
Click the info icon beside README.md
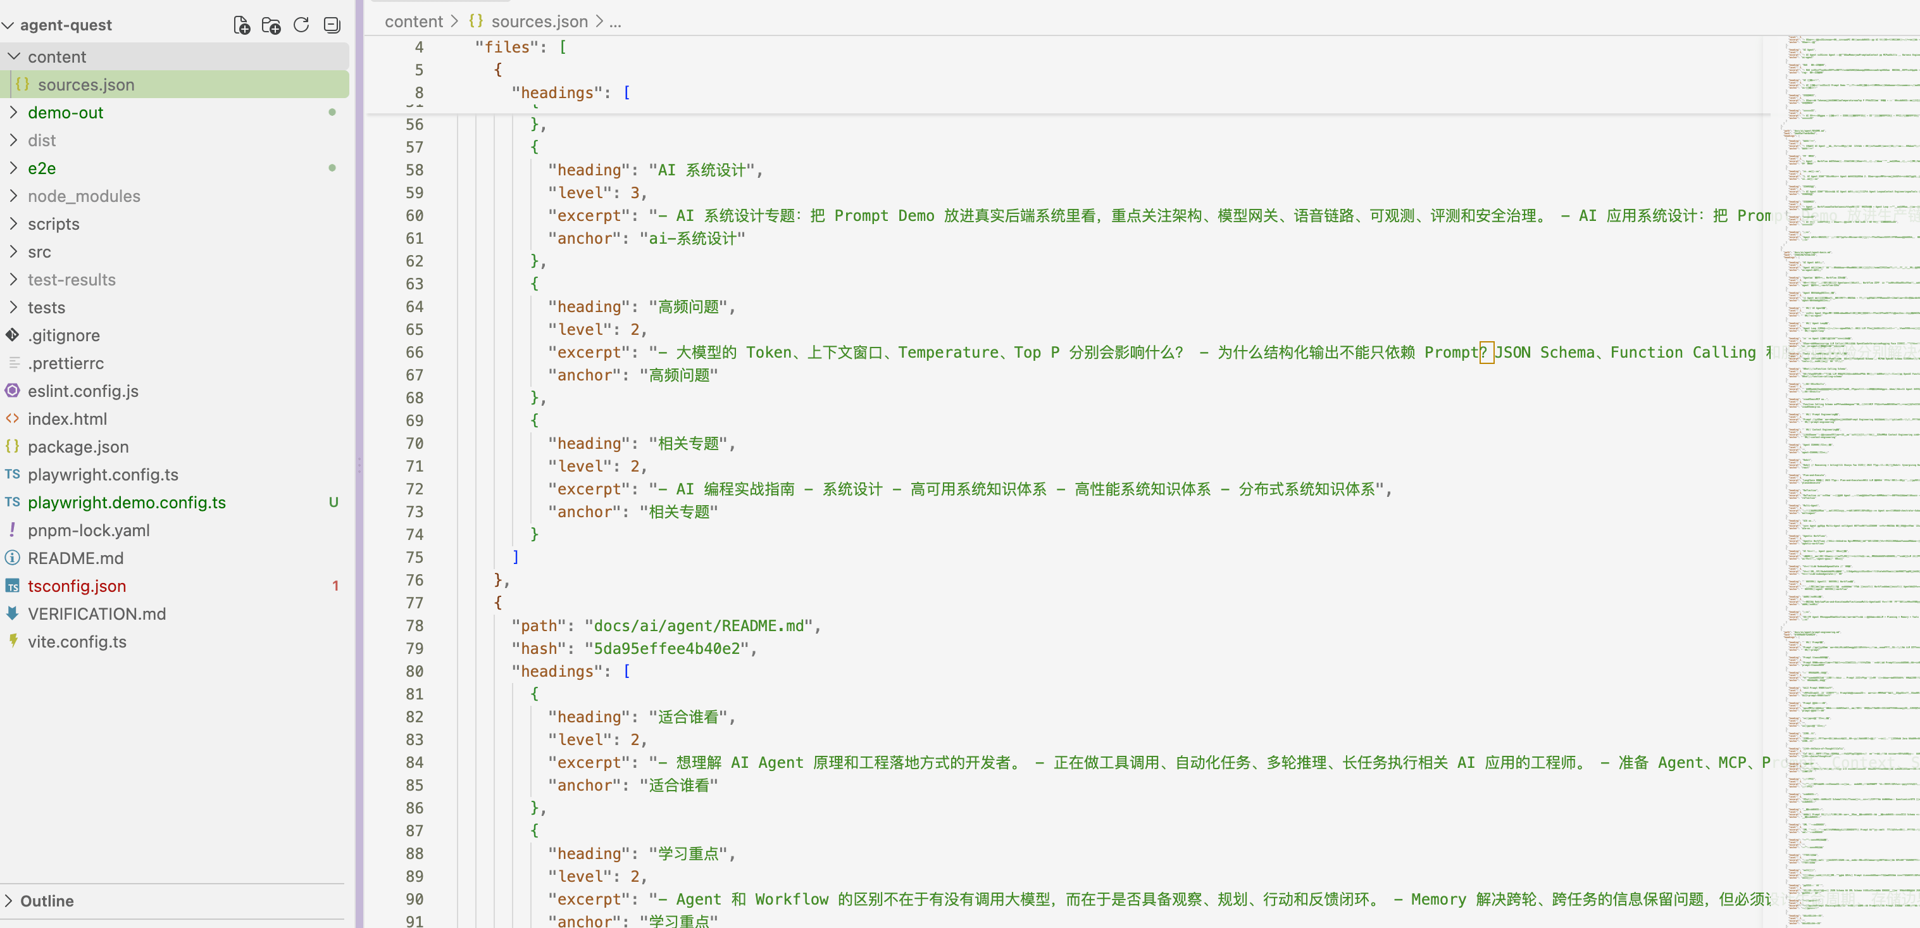pyautogui.click(x=13, y=558)
